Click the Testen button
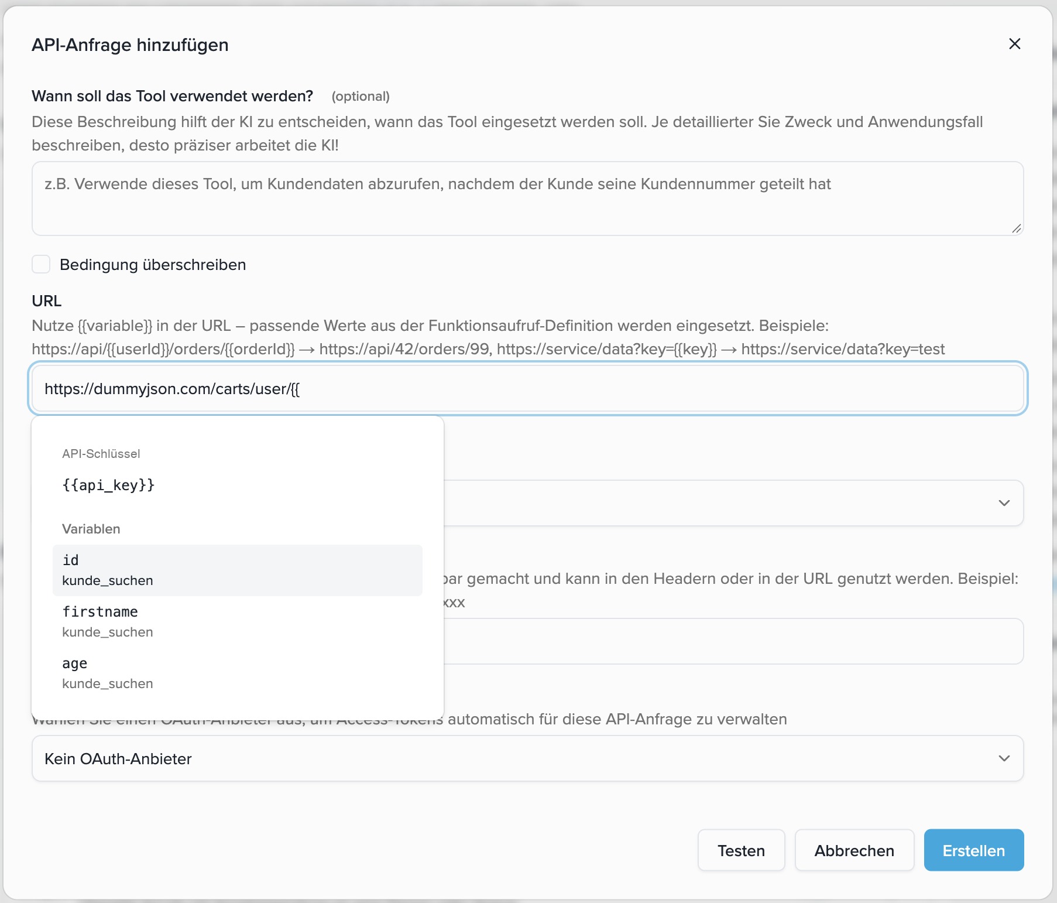 pos(741,850)
